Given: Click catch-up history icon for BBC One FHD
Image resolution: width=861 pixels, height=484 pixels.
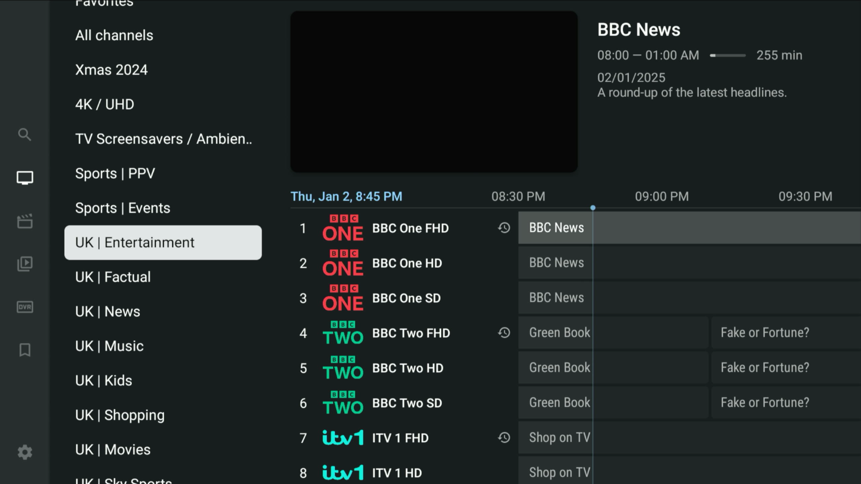Looking at the screenshot, I should 504,228.
